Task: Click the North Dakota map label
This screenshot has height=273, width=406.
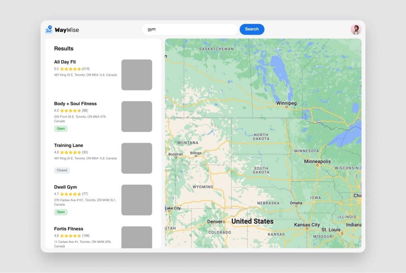Action: 261,137
